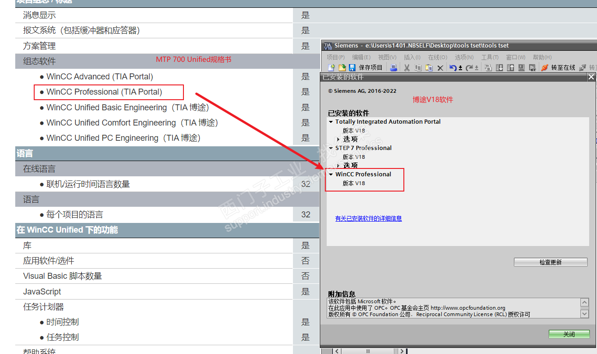Click the http://www.opcfoundation.org text
Screen dimensions: 597x354
tap(468, 308)
